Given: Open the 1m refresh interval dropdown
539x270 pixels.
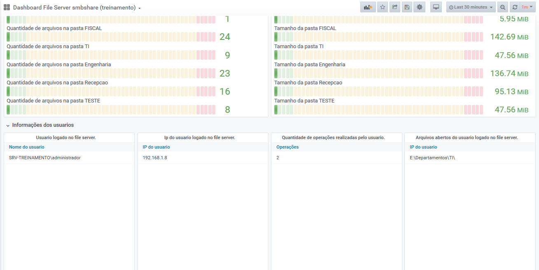Looking at the screenshot, I should pos(527,7).
